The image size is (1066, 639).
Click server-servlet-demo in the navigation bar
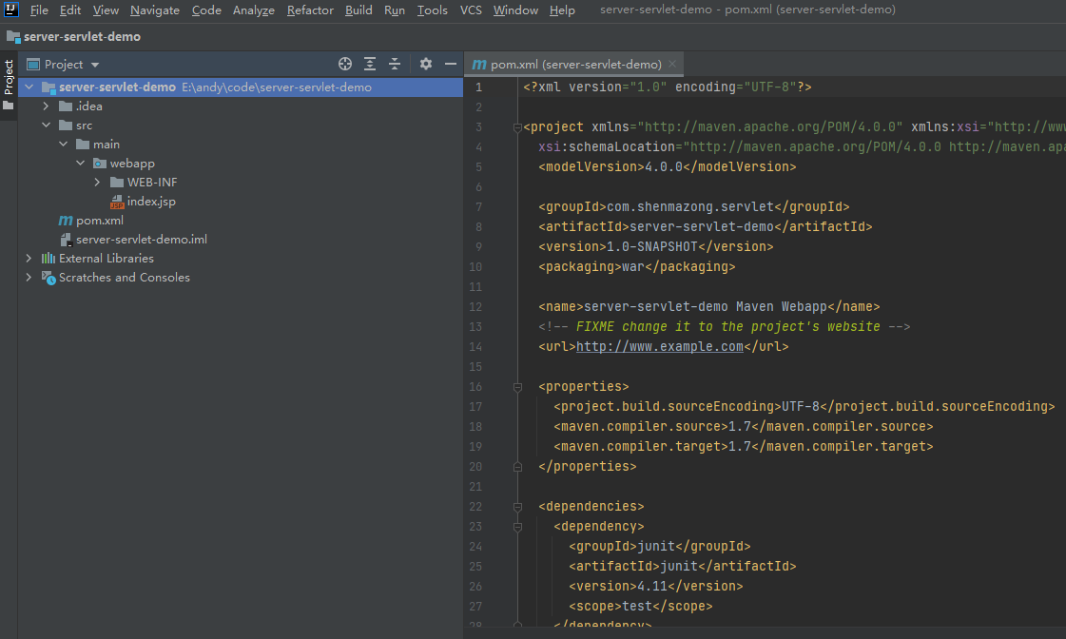[83, 37]
